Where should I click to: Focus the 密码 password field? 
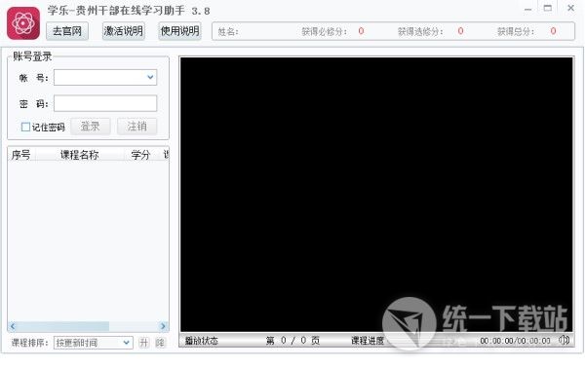click(x=105, y=103)
